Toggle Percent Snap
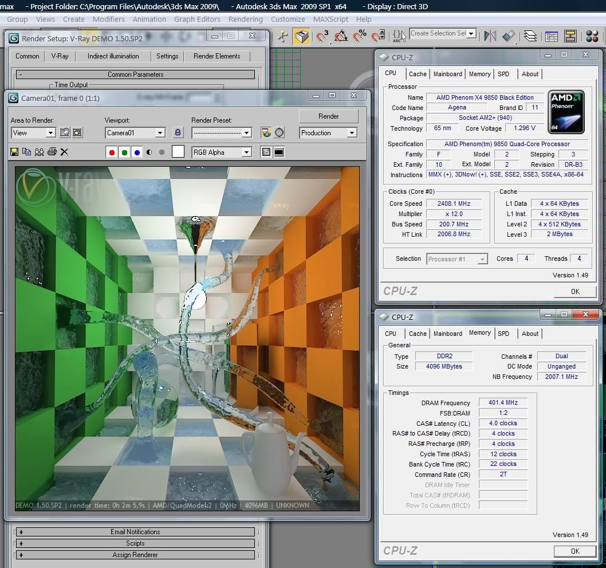Screen dimensions: 606x568 (x=360, y=36)
